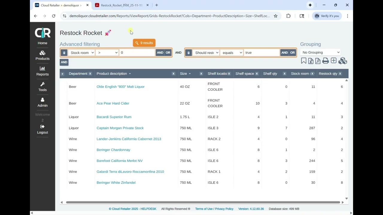Remove the Shelf location column
The width and height of the screenshot is (383, 215).
229,74
